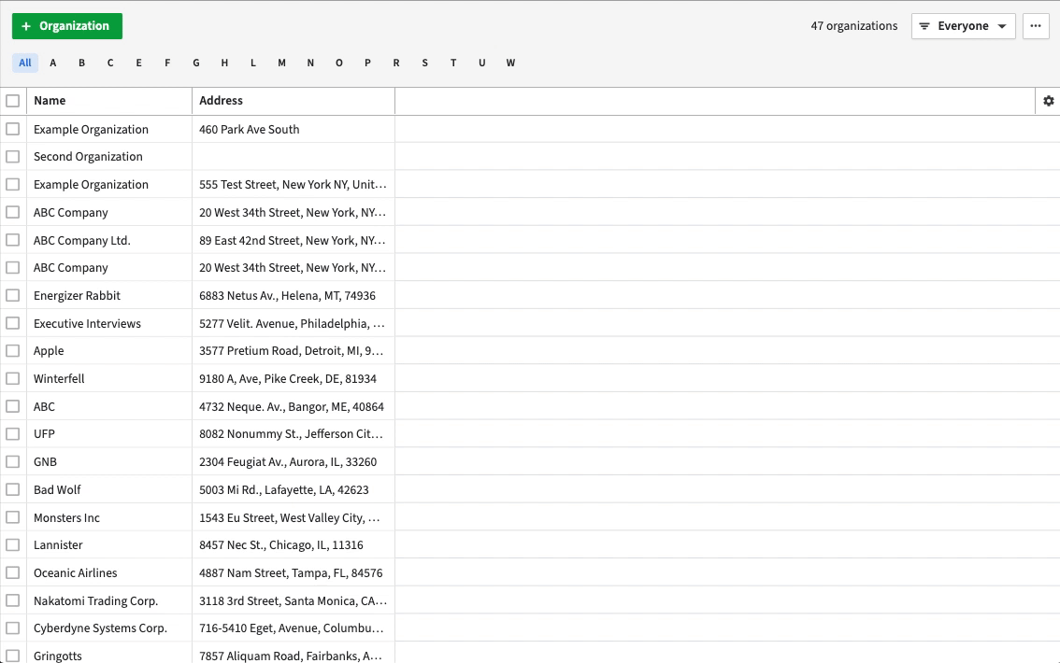Screen dimensions: 1060x663
Task: Click the filter icon beside Everyone
Action: click(x=924, y=26)
